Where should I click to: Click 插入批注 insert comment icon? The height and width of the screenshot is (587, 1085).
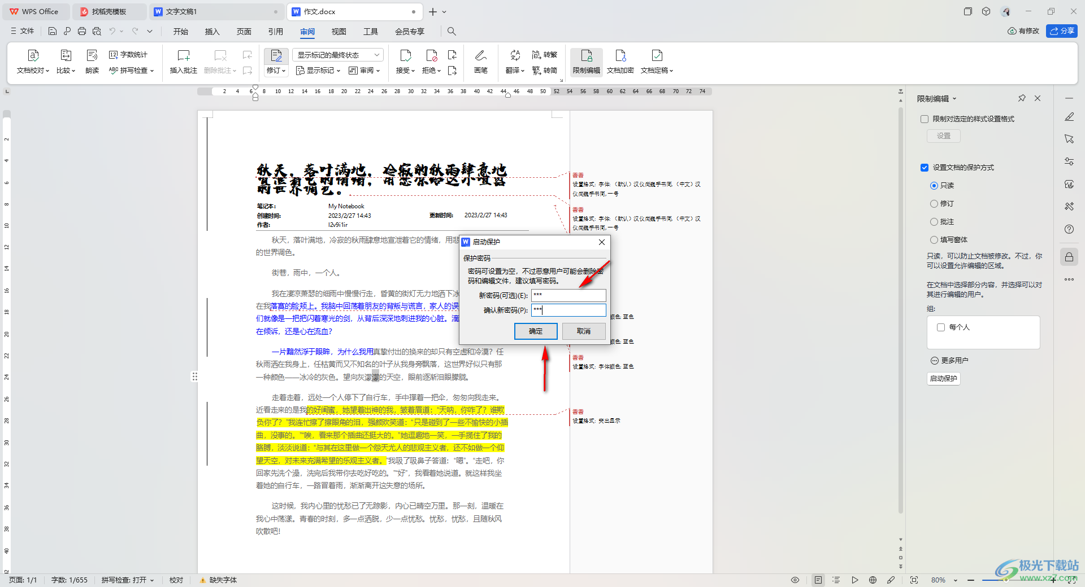184,56
